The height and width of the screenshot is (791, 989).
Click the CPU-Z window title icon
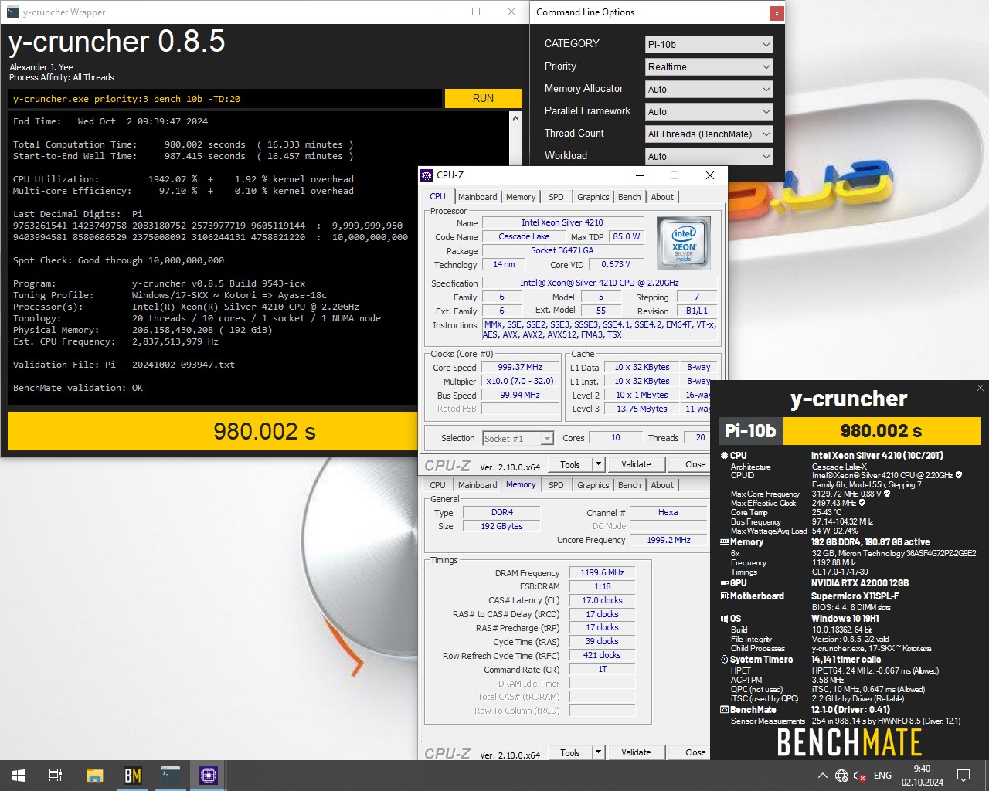point(427,175)
